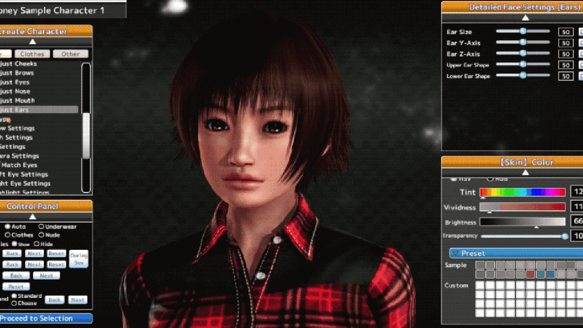Viewport: 583px width, 328px height.
Task: Pick a hue on the Tint bar
Action: click(x=523, y=192)
